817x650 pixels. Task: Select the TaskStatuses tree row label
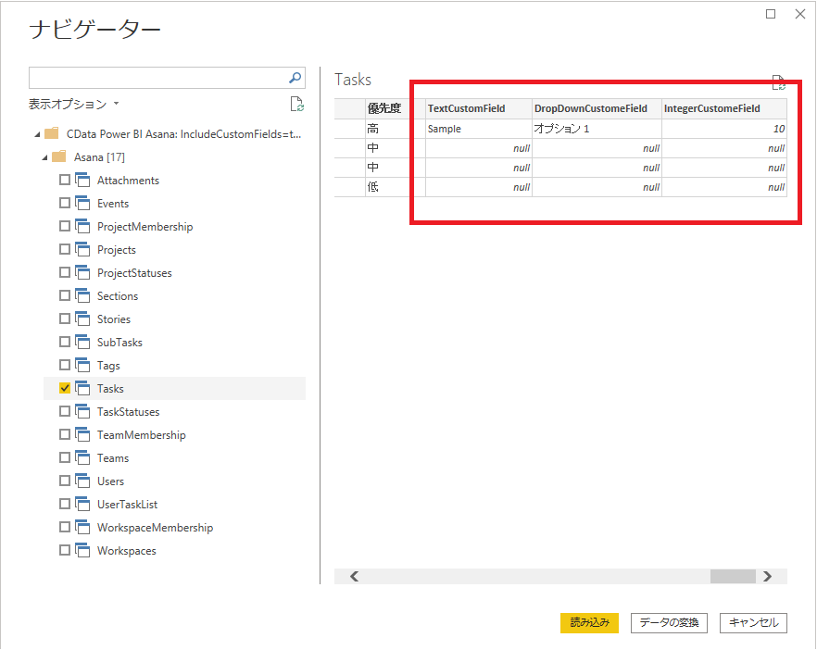coord(128,412)
